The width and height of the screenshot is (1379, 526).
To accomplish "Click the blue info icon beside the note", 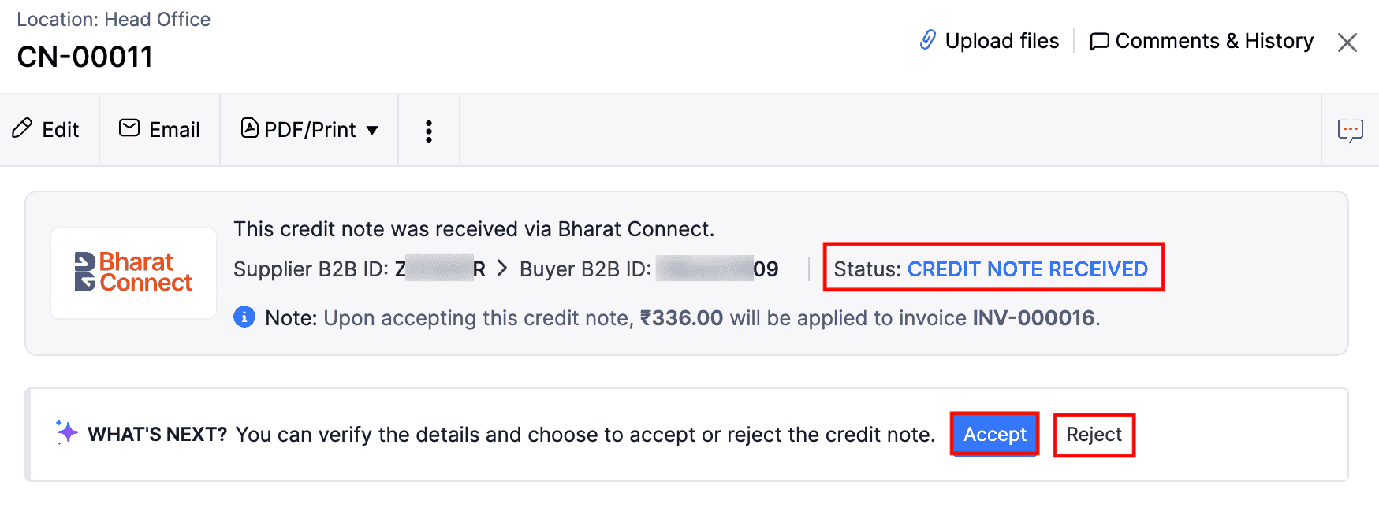I will (244, 317).
